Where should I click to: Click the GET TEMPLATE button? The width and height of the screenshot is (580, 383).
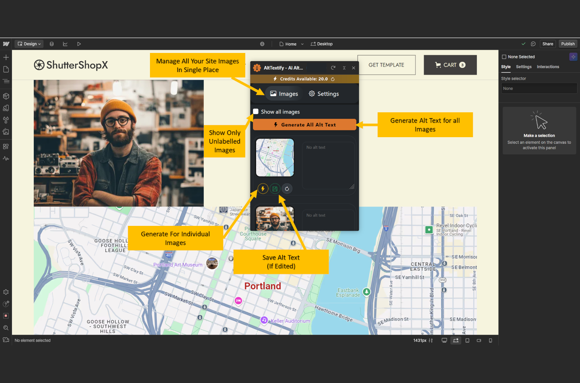(387, 65)
